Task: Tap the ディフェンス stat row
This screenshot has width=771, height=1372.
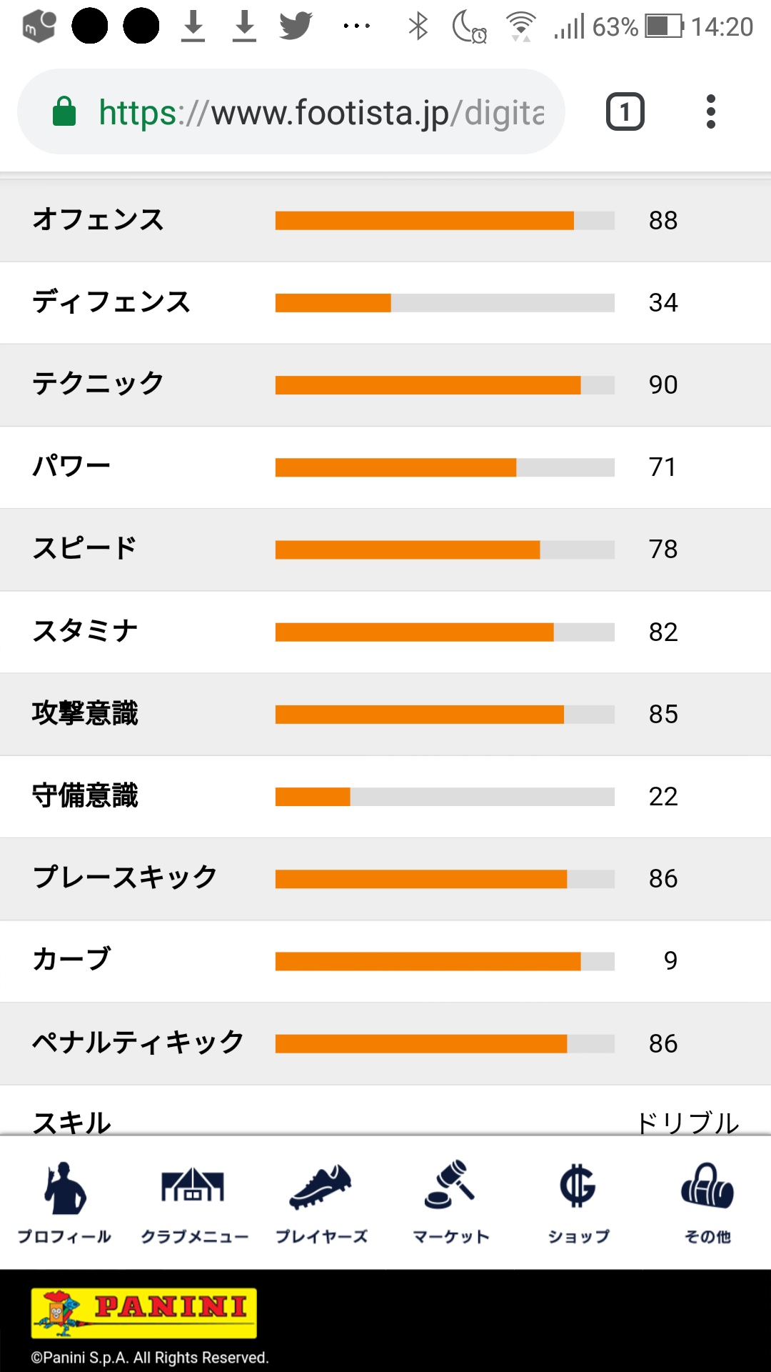Action: [385, 303]
